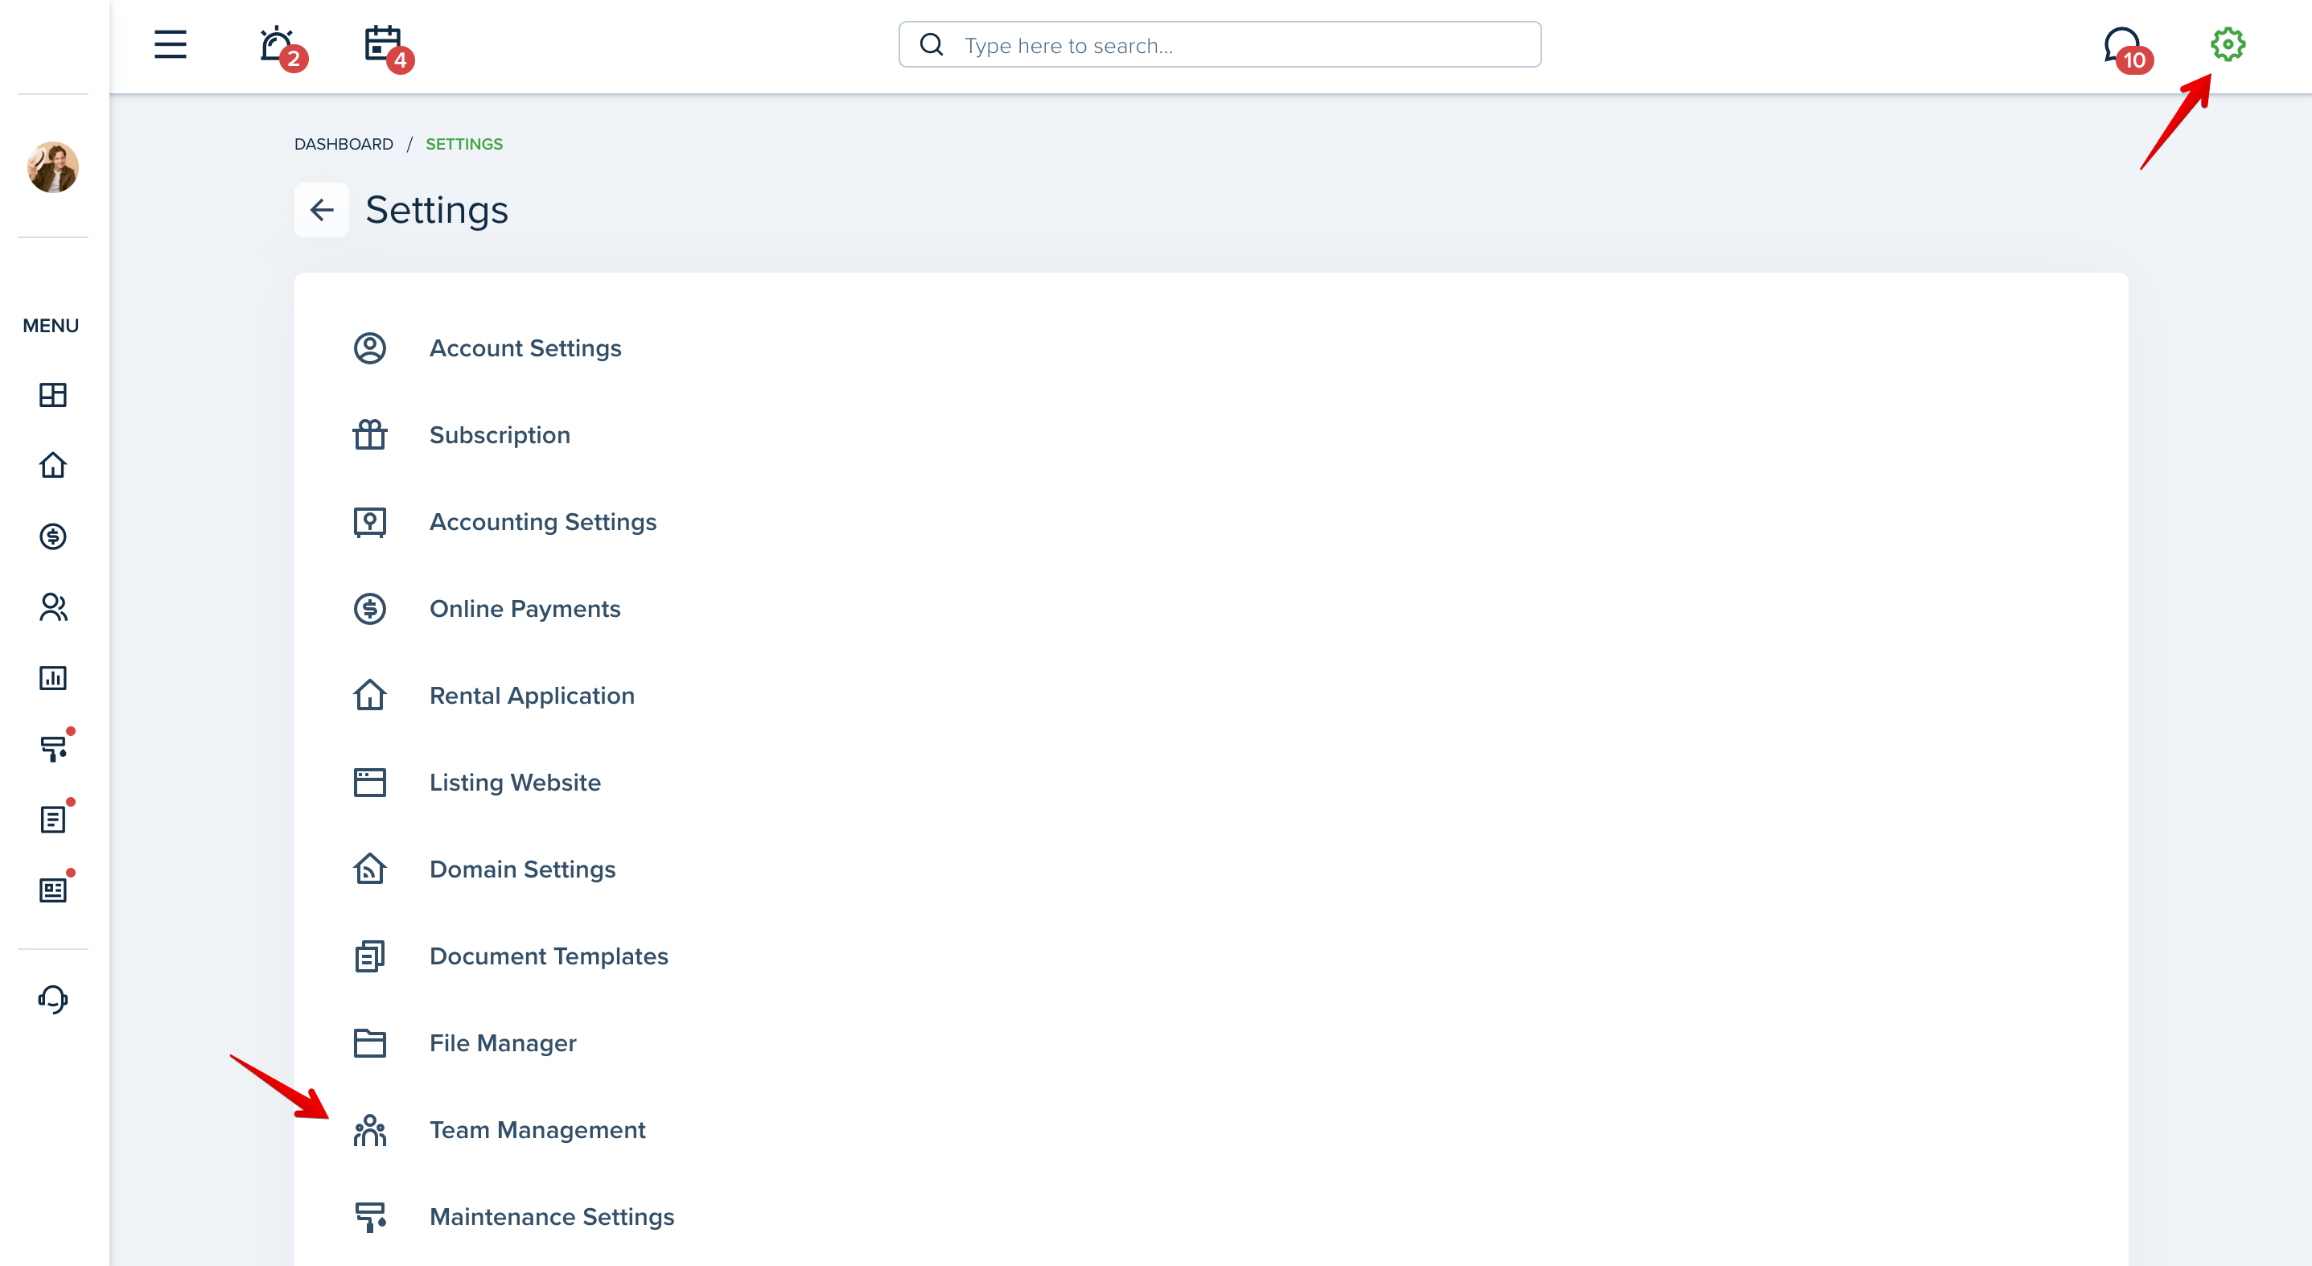The image size is (2312, 1266).
Task: Open Team Management settings
Action: [x=536, y=1129]
